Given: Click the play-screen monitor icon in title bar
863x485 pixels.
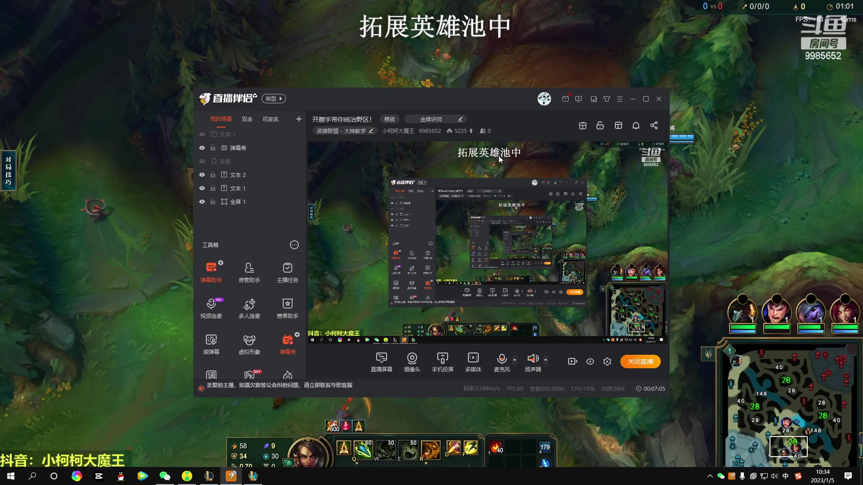Looking at the screenshot, I should [x=578, y=99].
